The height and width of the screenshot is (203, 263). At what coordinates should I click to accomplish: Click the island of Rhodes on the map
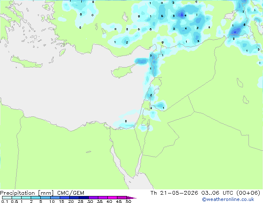[x=62, y=53]
